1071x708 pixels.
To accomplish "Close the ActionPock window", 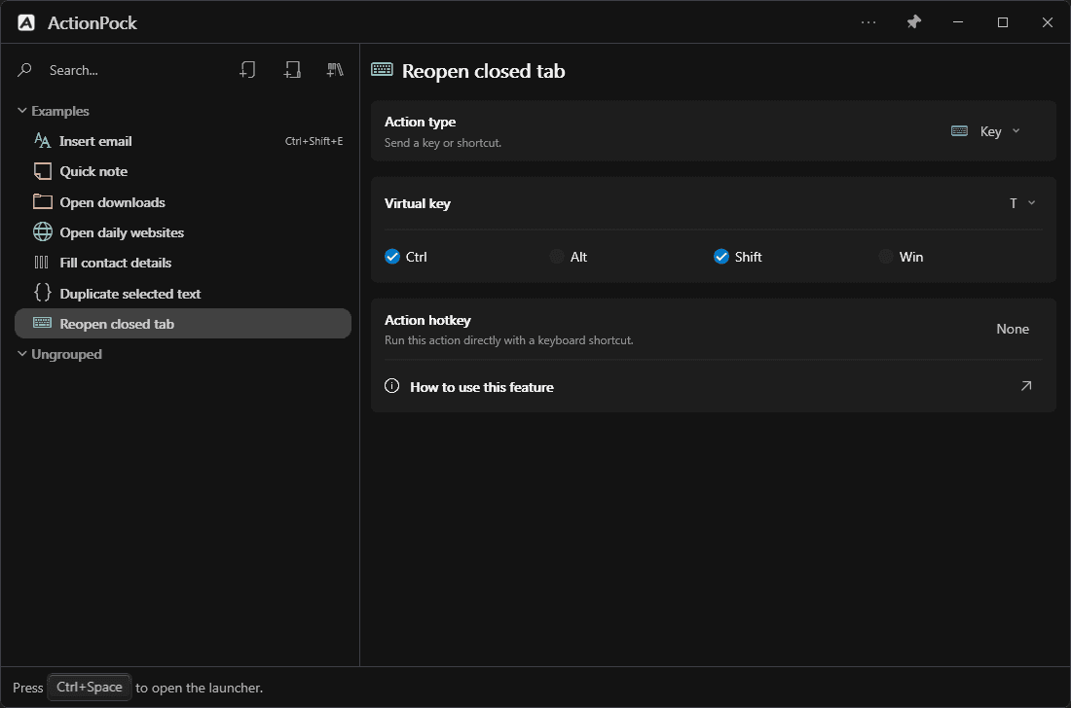I will (x=1047, y=22).
